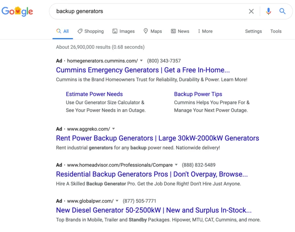The image size is (295, 232).
Task: Click the phone number (800) 343-7357
Action: pos(164,61)
